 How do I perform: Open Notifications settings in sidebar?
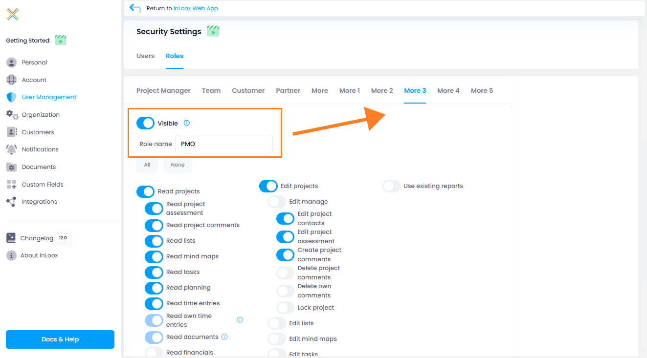pyautogui.click(x=40, y=149)
